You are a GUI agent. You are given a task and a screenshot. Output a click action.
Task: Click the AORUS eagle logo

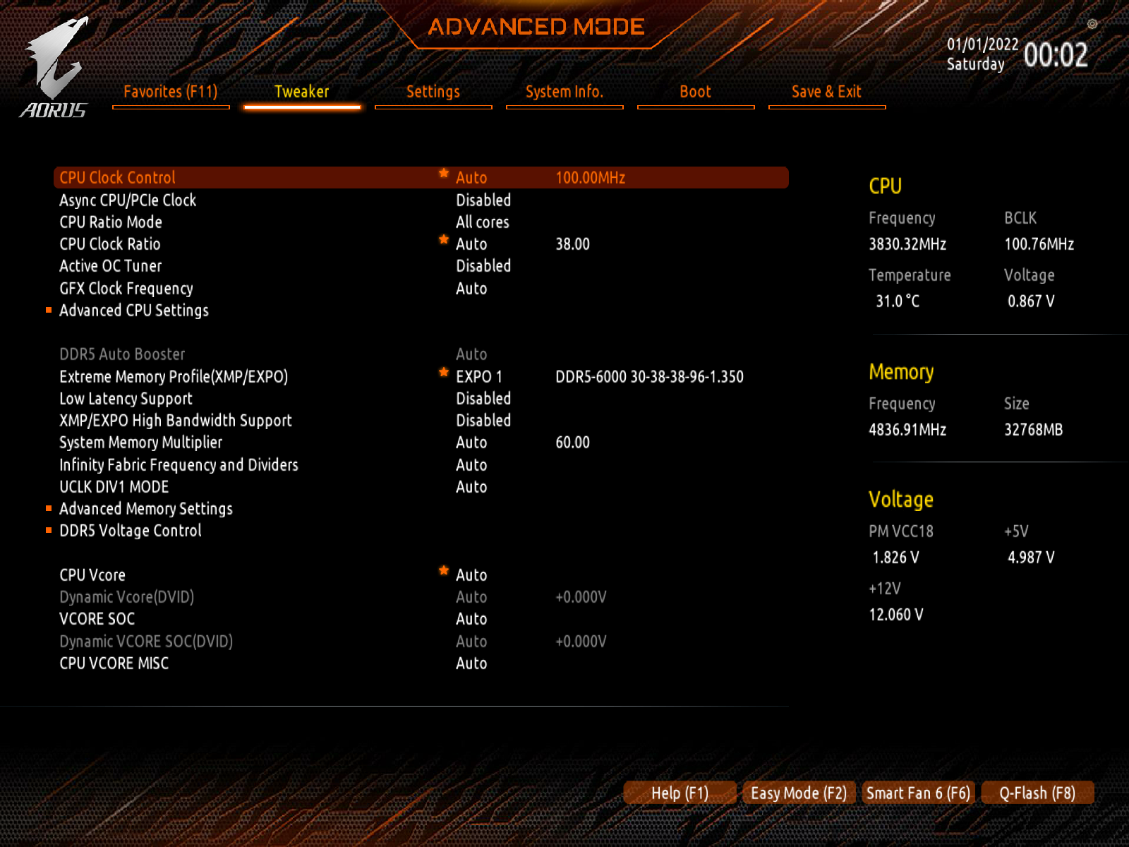click(54, 67)
